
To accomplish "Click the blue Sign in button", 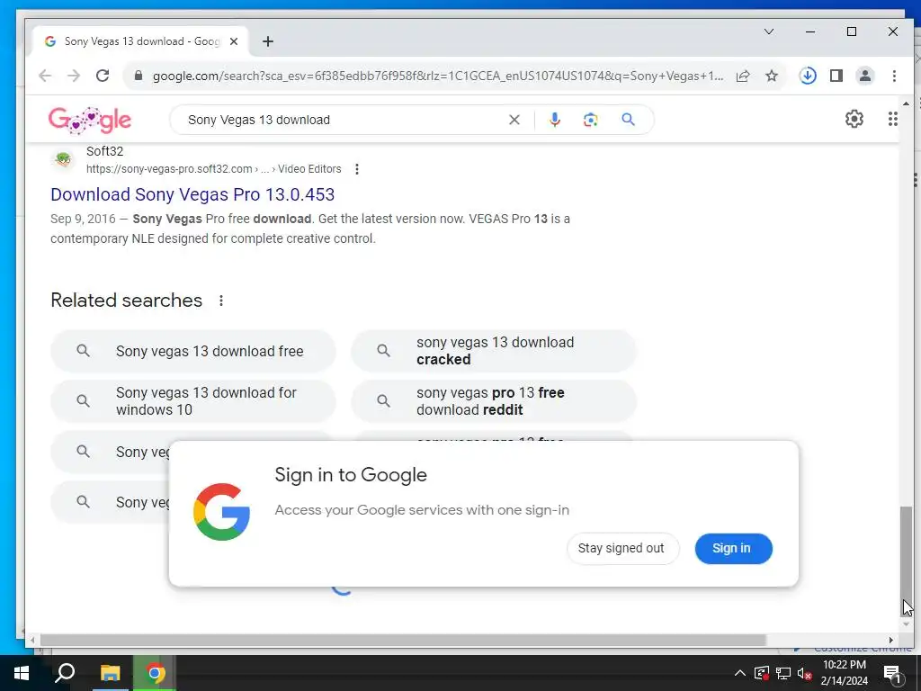I will coord(732,548).
